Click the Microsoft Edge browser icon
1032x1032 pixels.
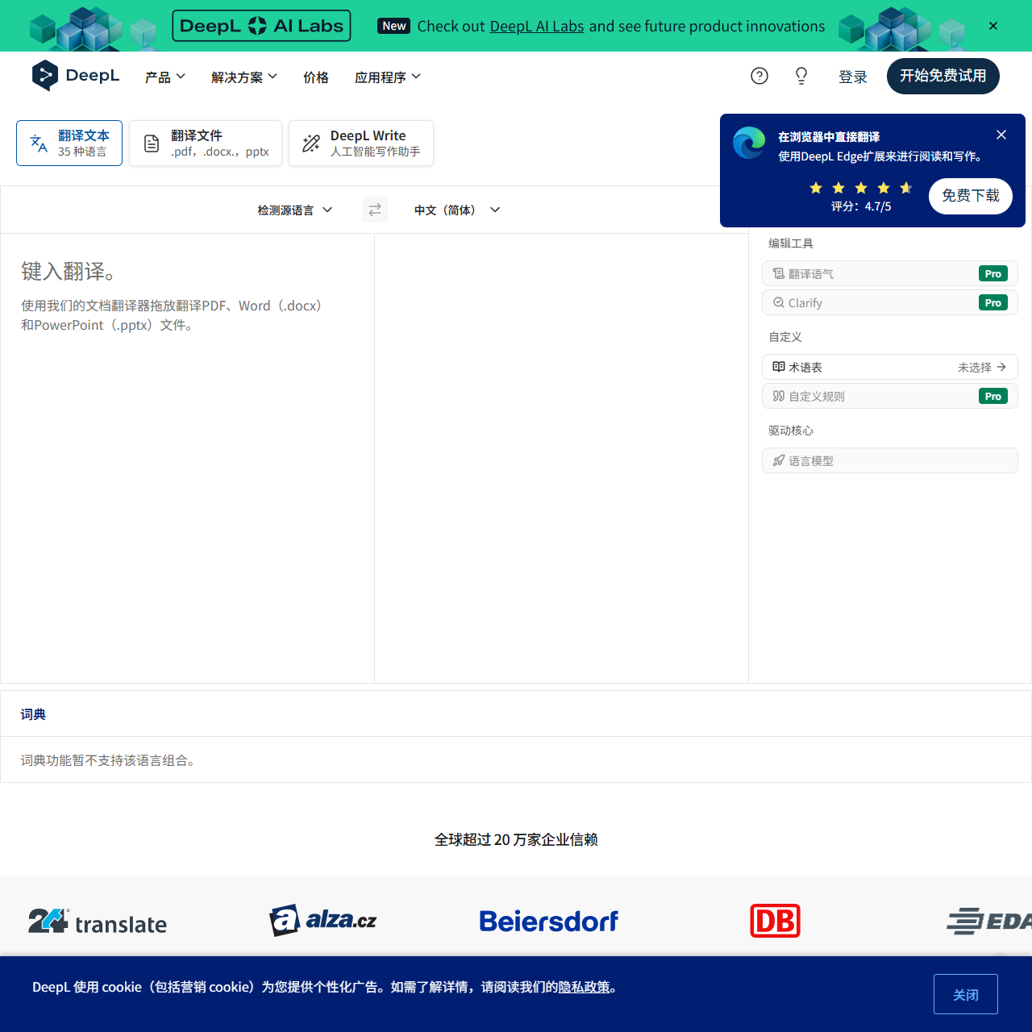coord(749,144)
